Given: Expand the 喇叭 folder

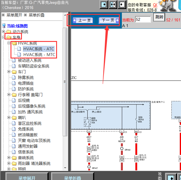Looking at the screenshot, I should (x=9, y=118).
